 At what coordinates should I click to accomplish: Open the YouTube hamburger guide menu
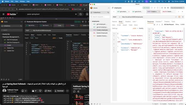[x=4, y=14]
